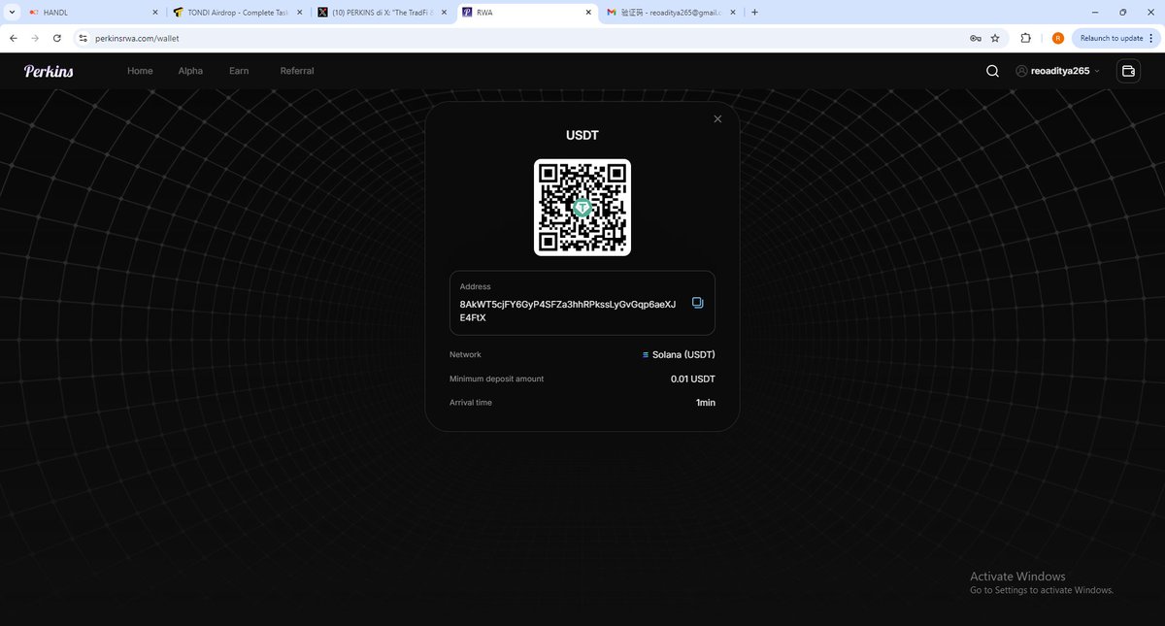
Task: Close the HANDL browser tab
Action: (x=155, y=12)
